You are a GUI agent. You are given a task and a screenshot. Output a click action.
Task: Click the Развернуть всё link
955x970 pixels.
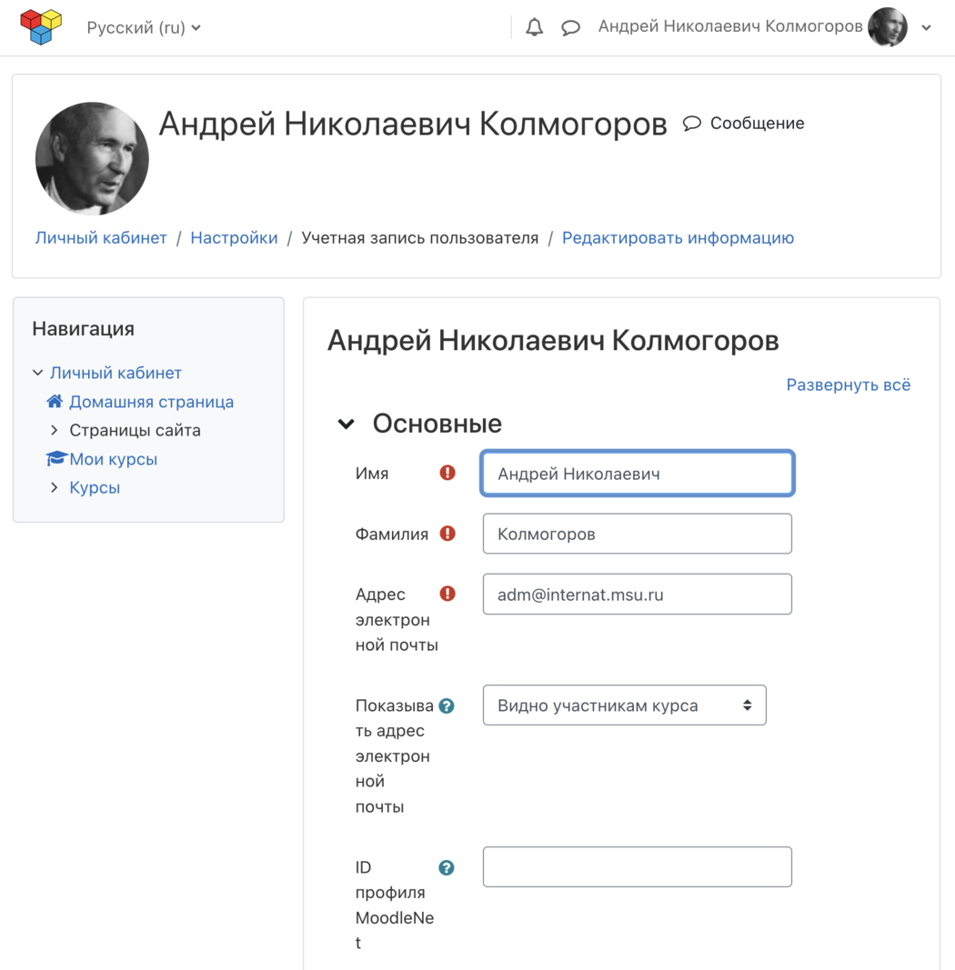point(848,385)
